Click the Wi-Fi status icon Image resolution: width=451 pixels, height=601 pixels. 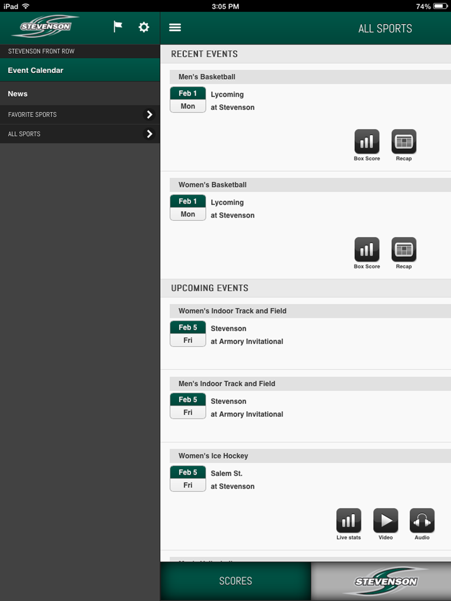pyautogui.click(x=26, y=6)
